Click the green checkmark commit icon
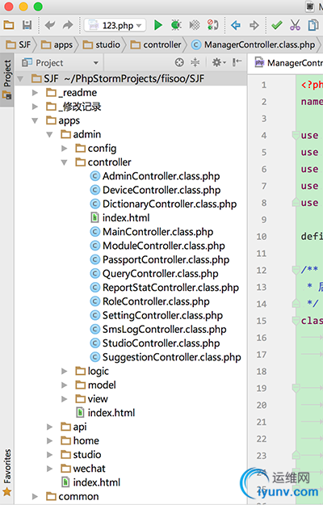This screenshot has height=505, width=323. (277, 25)
